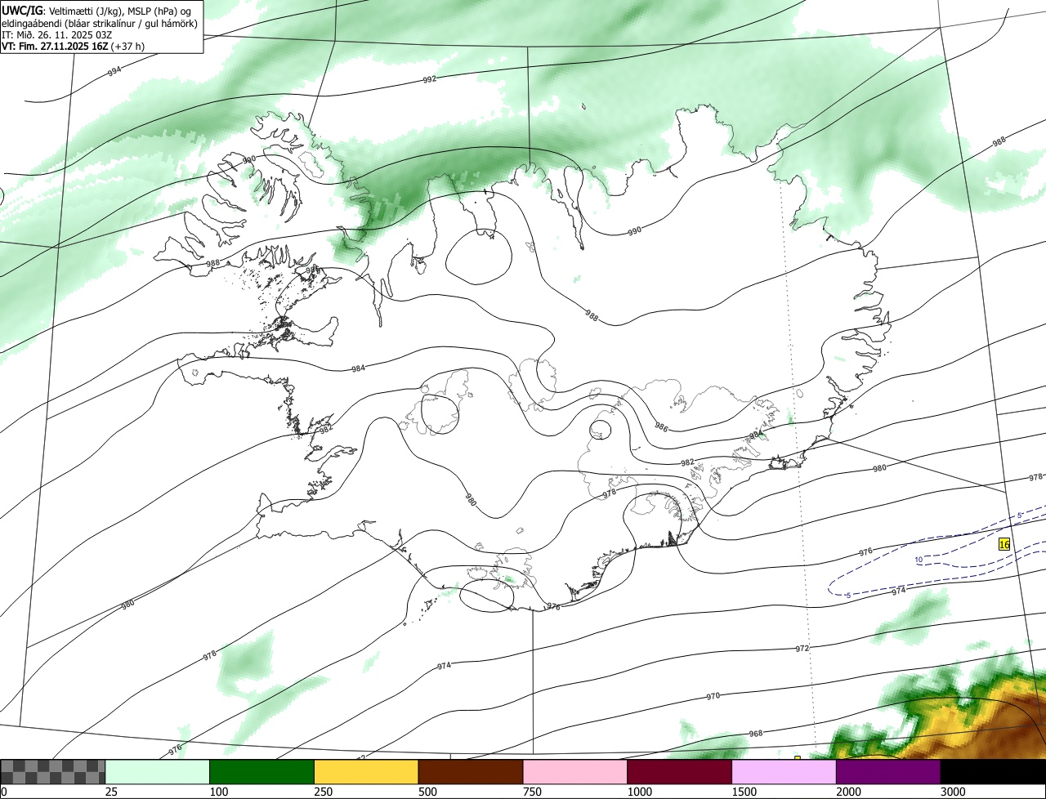The width and height of the screenshot is (1046, 799).
Task: Click the legend tick label 100
Action: tap(219, 792)
